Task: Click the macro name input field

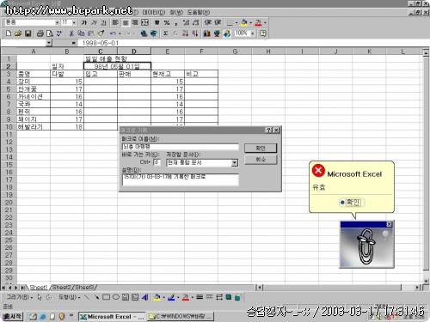Action: 180,147
